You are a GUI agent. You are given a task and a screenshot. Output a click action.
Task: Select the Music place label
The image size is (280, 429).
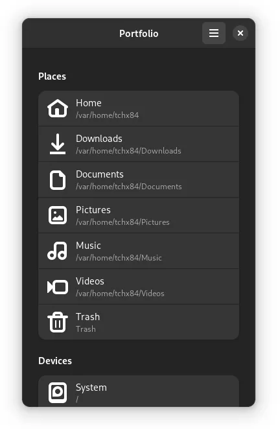click(88, 246)
